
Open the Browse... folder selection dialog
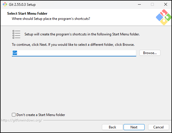(x=150, y=53)
